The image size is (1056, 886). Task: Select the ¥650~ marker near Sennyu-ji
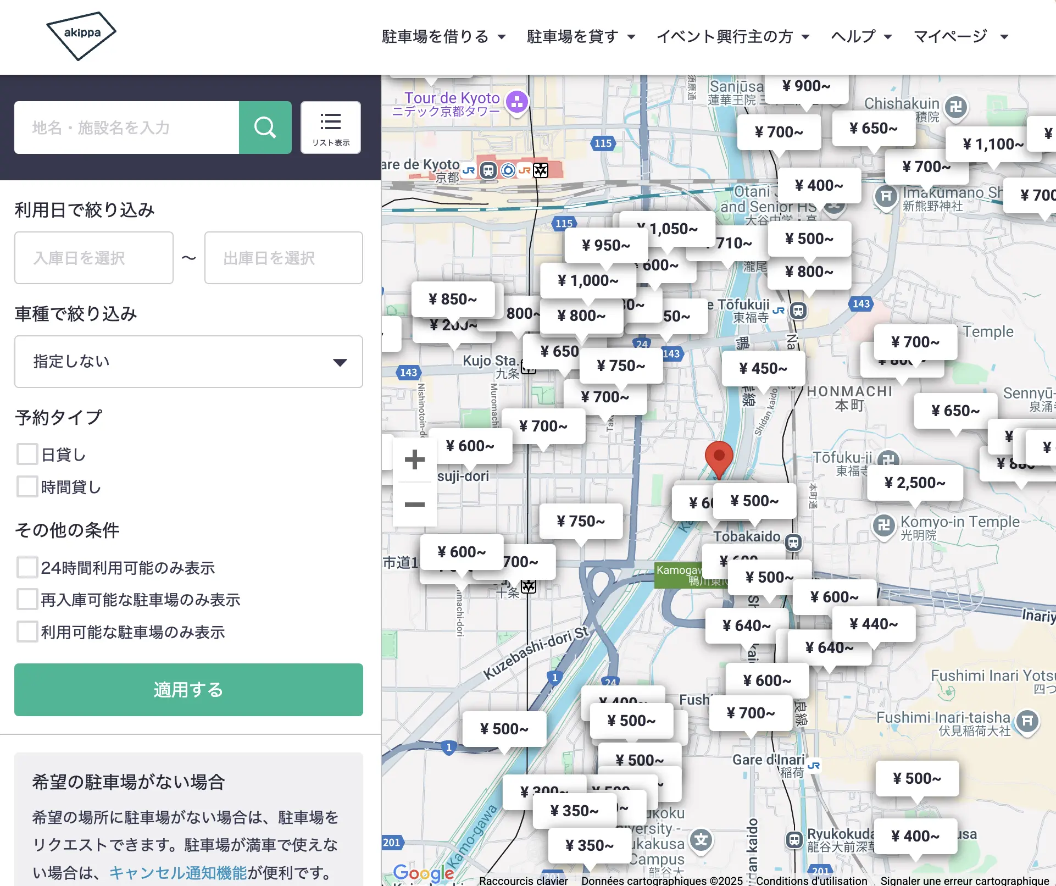pyautogui.click(x=955, y=411)
